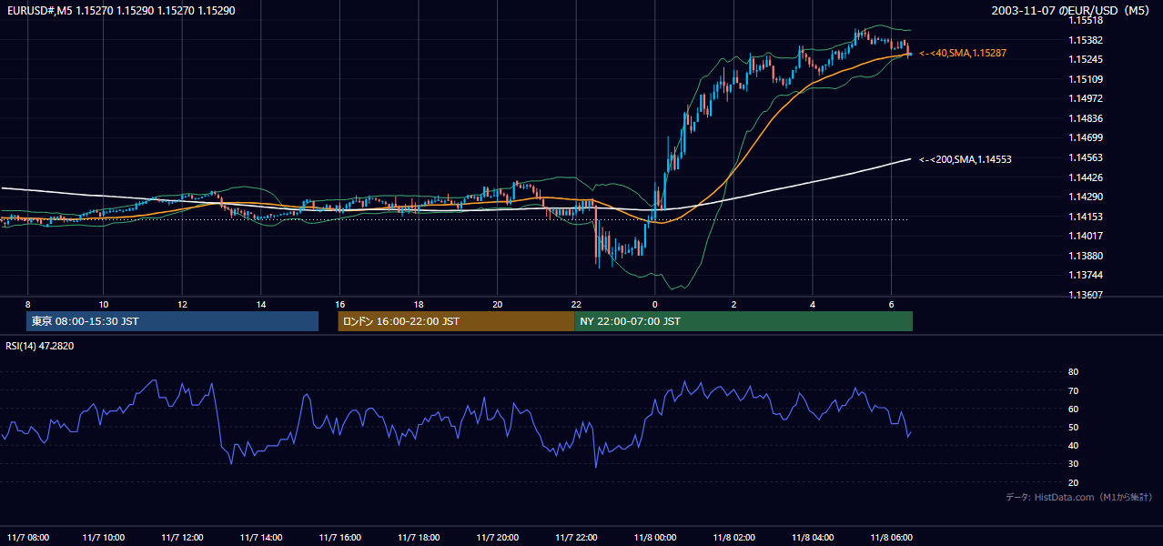1163x546 pixels.
Task: Click the 11/7 20:00 time axis label
Action: (497, 537)
